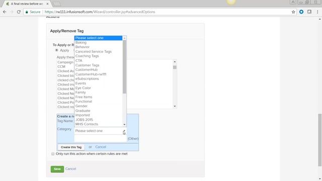Choose 'Eye Color' category option
Screen dimensions: 322x181
pyautogui.click(x=99, y=88)
